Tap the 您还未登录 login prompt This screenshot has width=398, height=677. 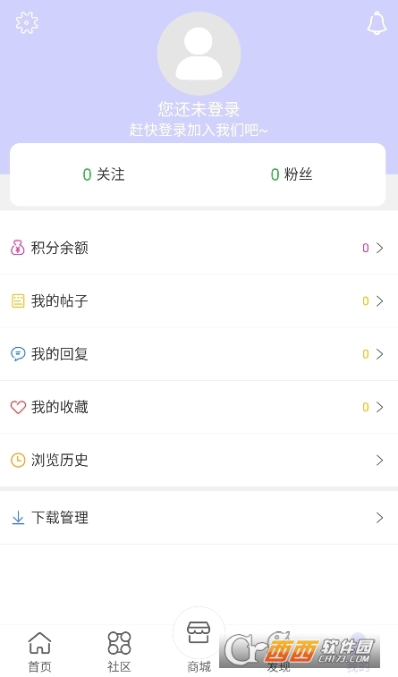click(199, 109)
